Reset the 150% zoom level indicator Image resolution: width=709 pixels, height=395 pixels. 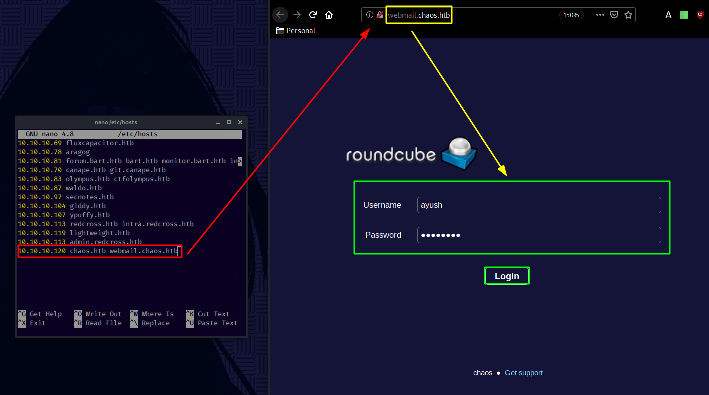pyautogui.click(x=571, y=15)
